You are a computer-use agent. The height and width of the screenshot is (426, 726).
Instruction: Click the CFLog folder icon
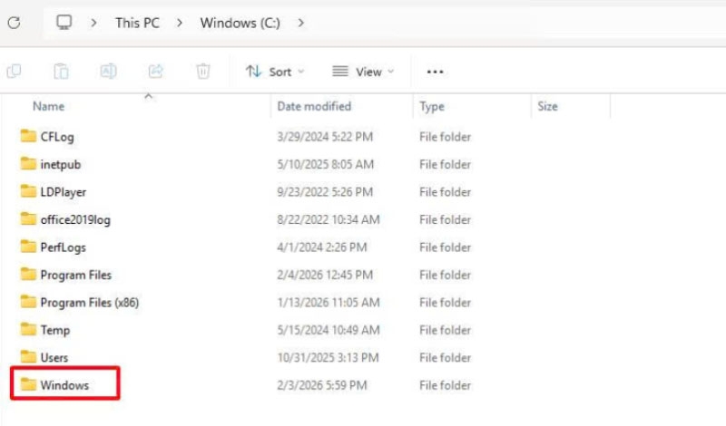pos(28,136)
